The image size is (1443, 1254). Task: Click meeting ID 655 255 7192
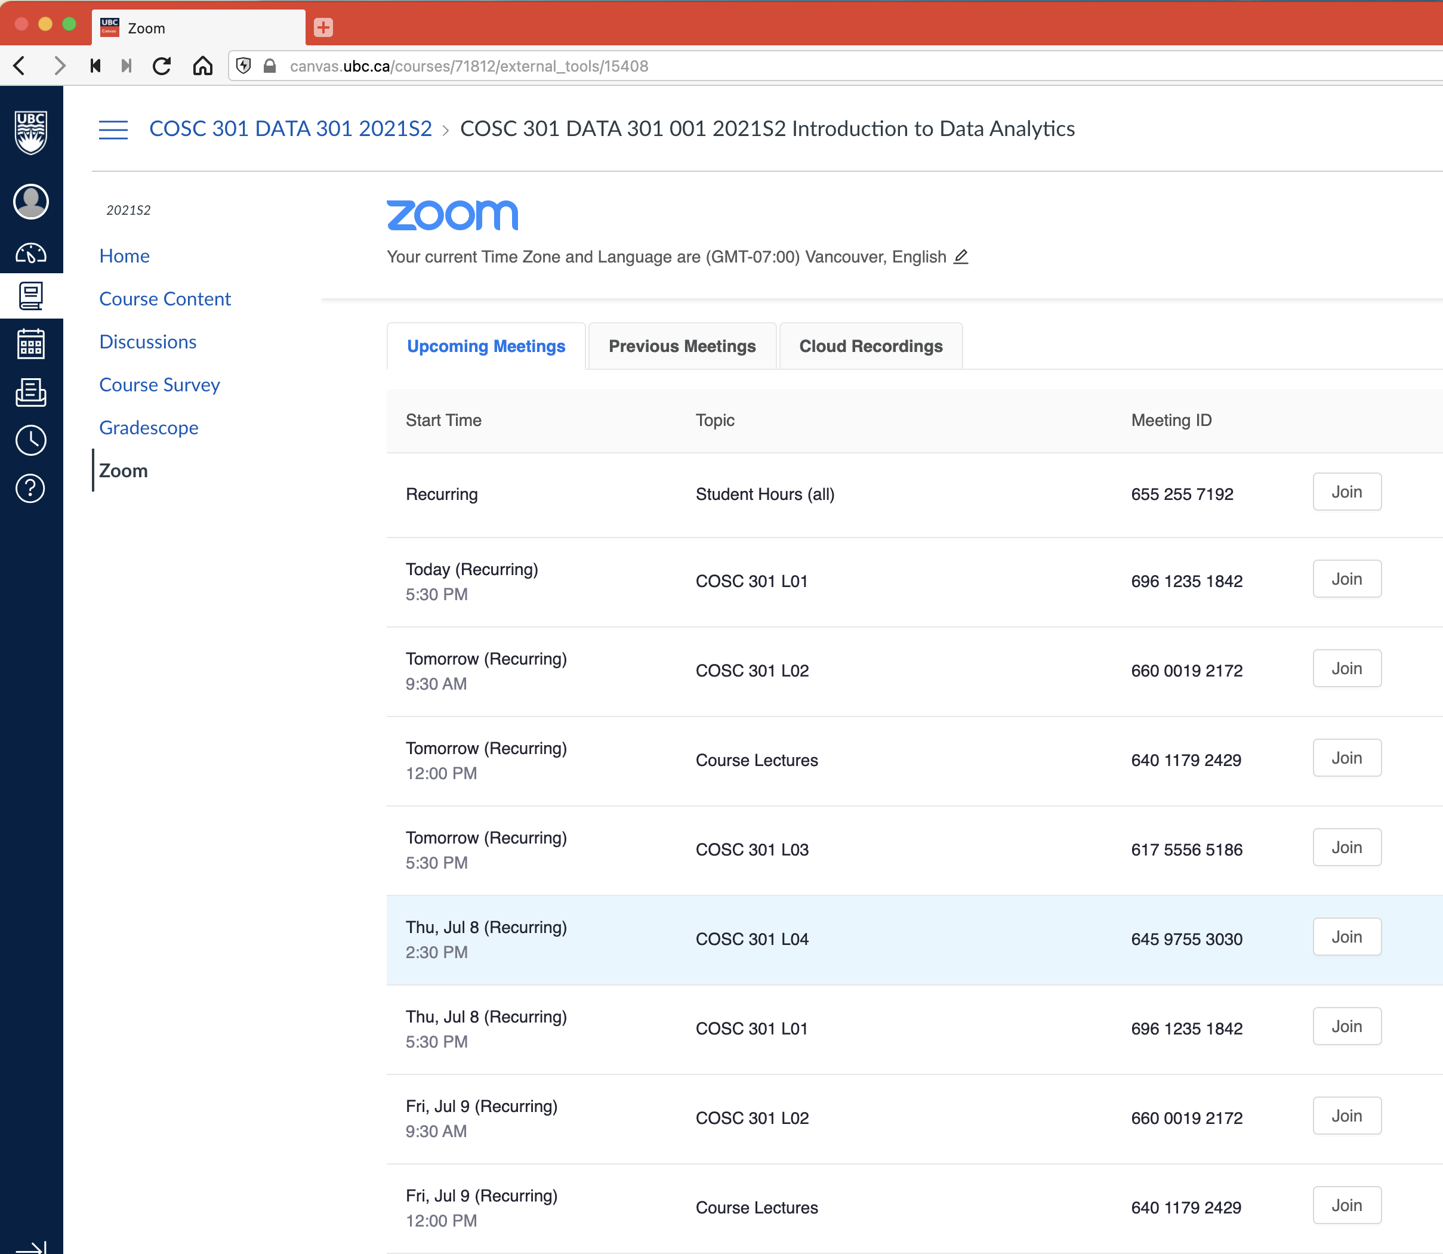[1182, 494]
